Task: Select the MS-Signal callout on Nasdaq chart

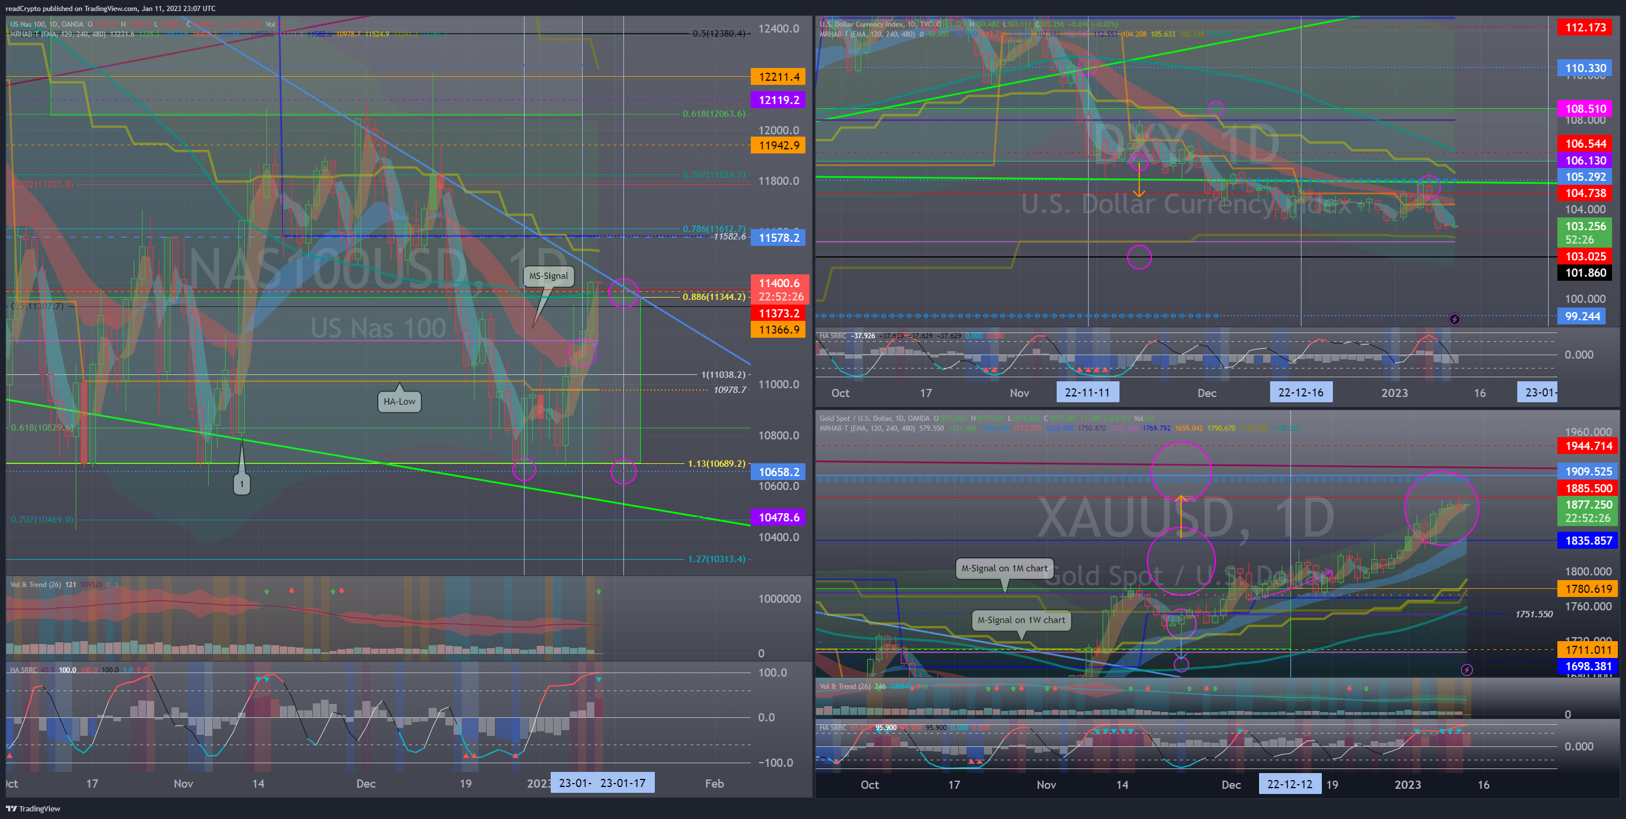Action: [x=548, y=276]
